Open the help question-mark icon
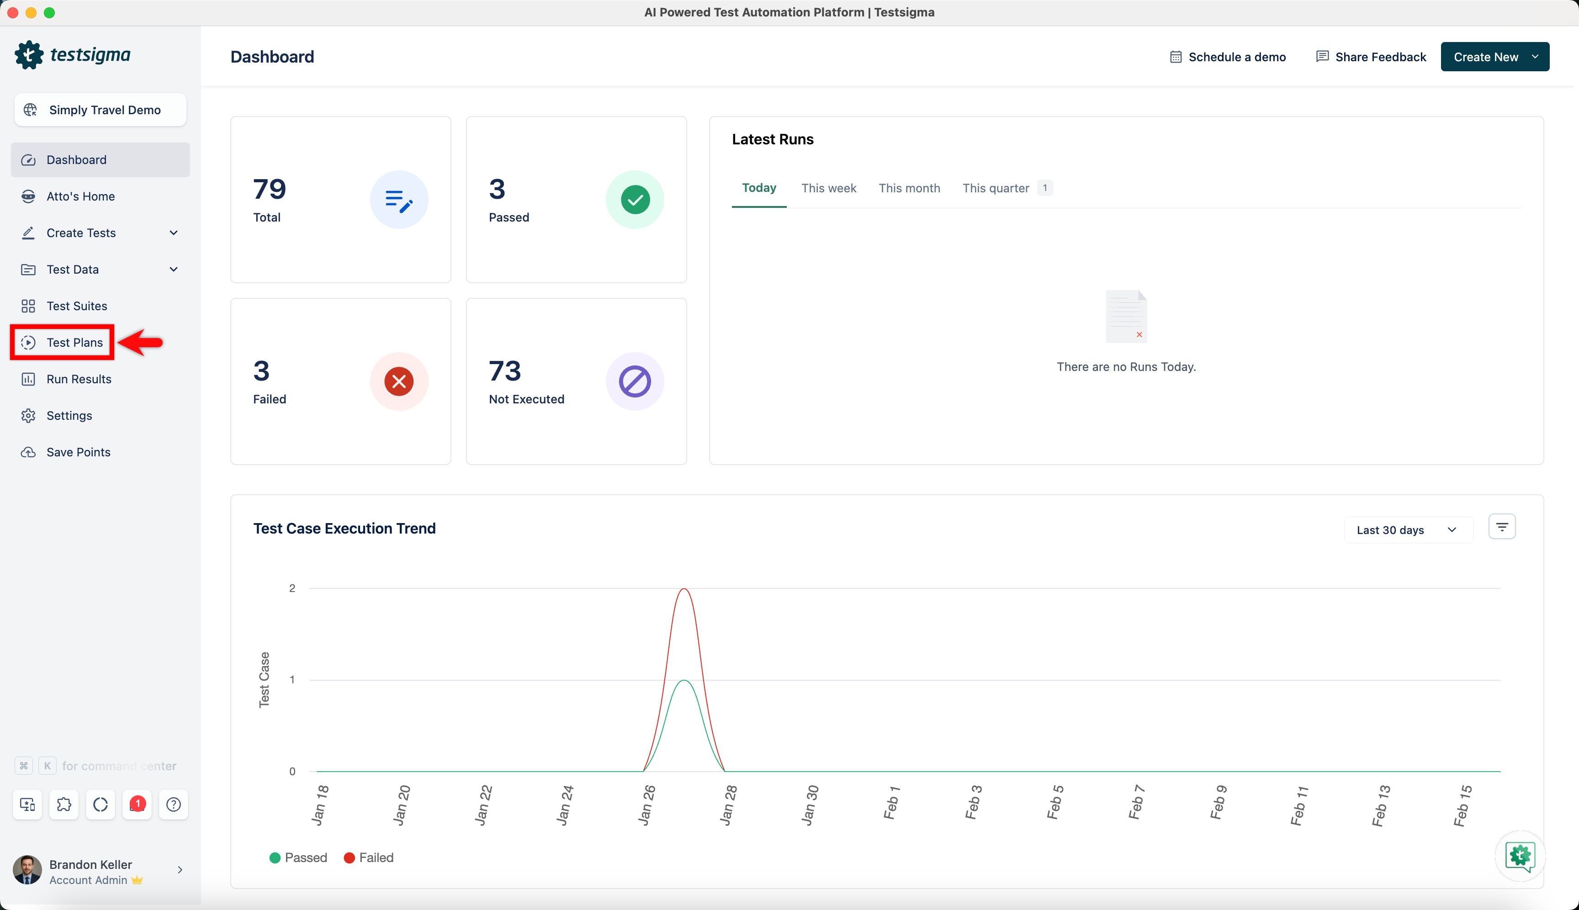Screen dimensions: 1579x910 coord(174,804)
